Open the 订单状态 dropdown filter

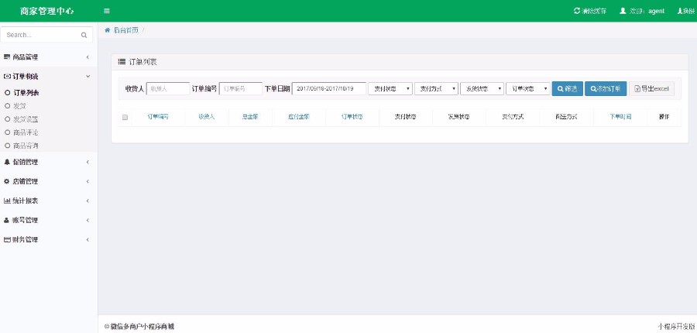pos(528,89)
